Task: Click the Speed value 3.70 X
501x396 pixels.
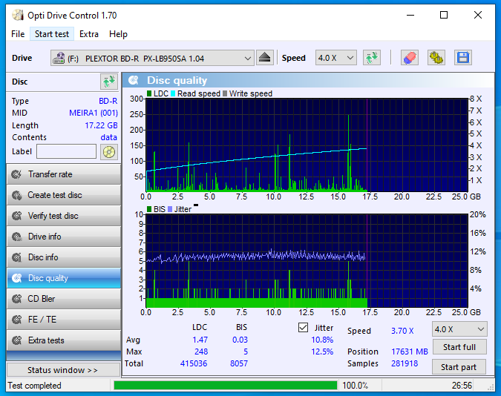Action: point(402,331)
